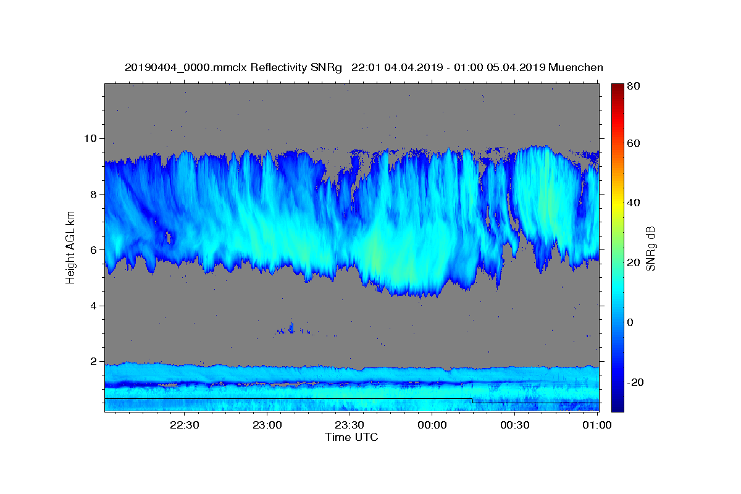Click the 'Height AGL km' axis title

(70, 248)
